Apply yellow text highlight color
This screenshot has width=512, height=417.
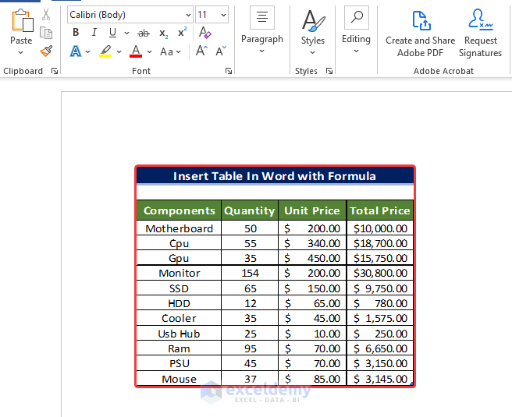[105, 51]
